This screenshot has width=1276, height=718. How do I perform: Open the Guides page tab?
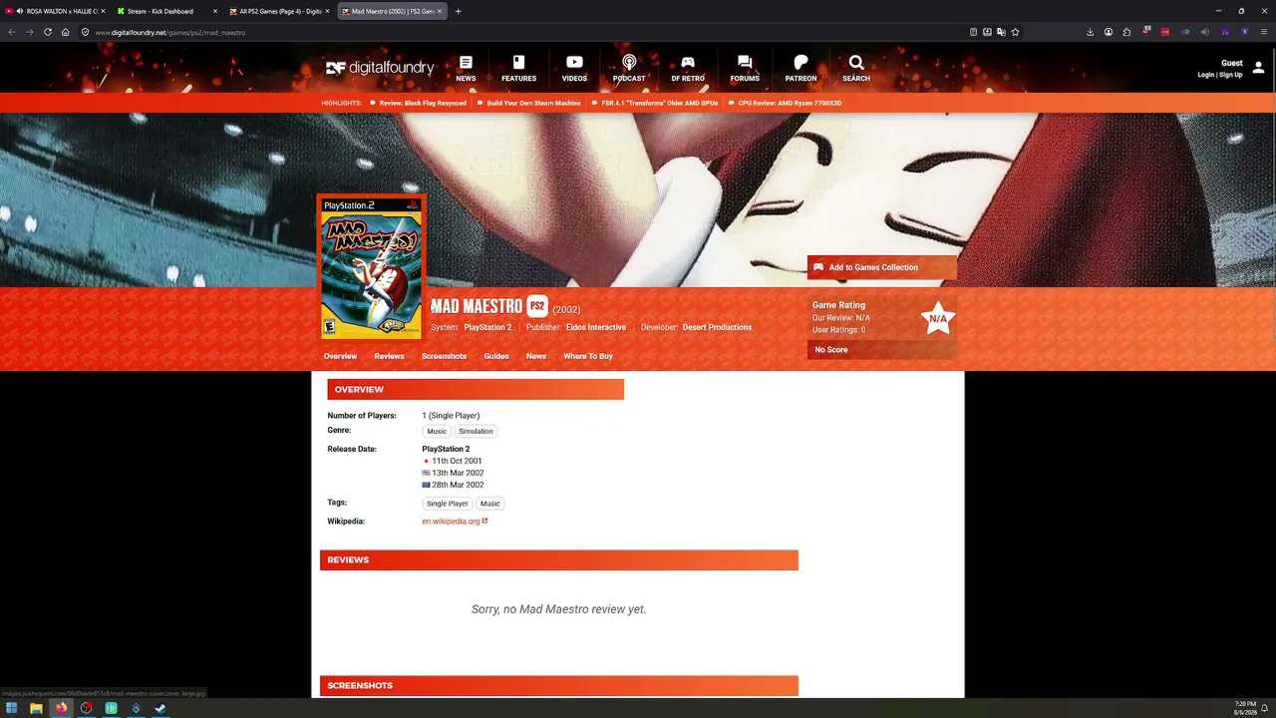[x=496, y=356]
